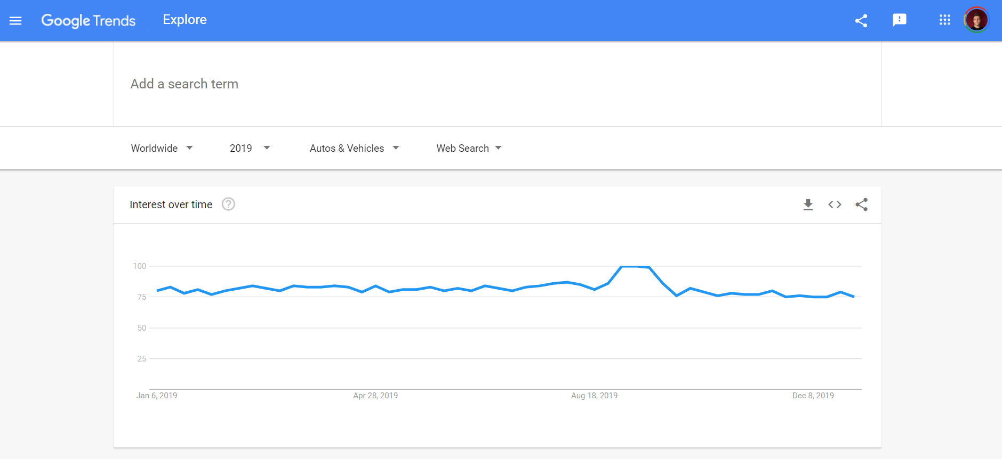Click the share icon in the header
Image resolution: width=1002 pixels, height=459 pixels.
click(861, 20)
